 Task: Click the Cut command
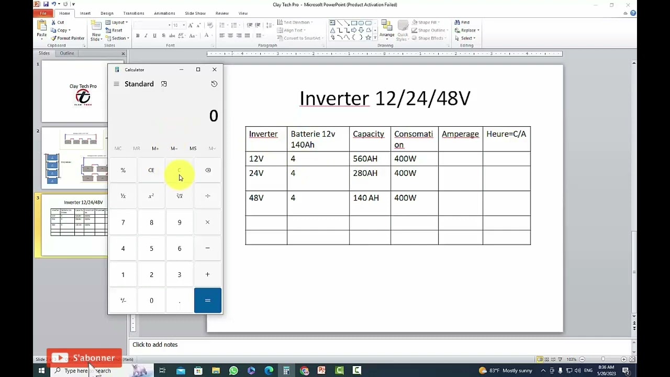point(57,23)
